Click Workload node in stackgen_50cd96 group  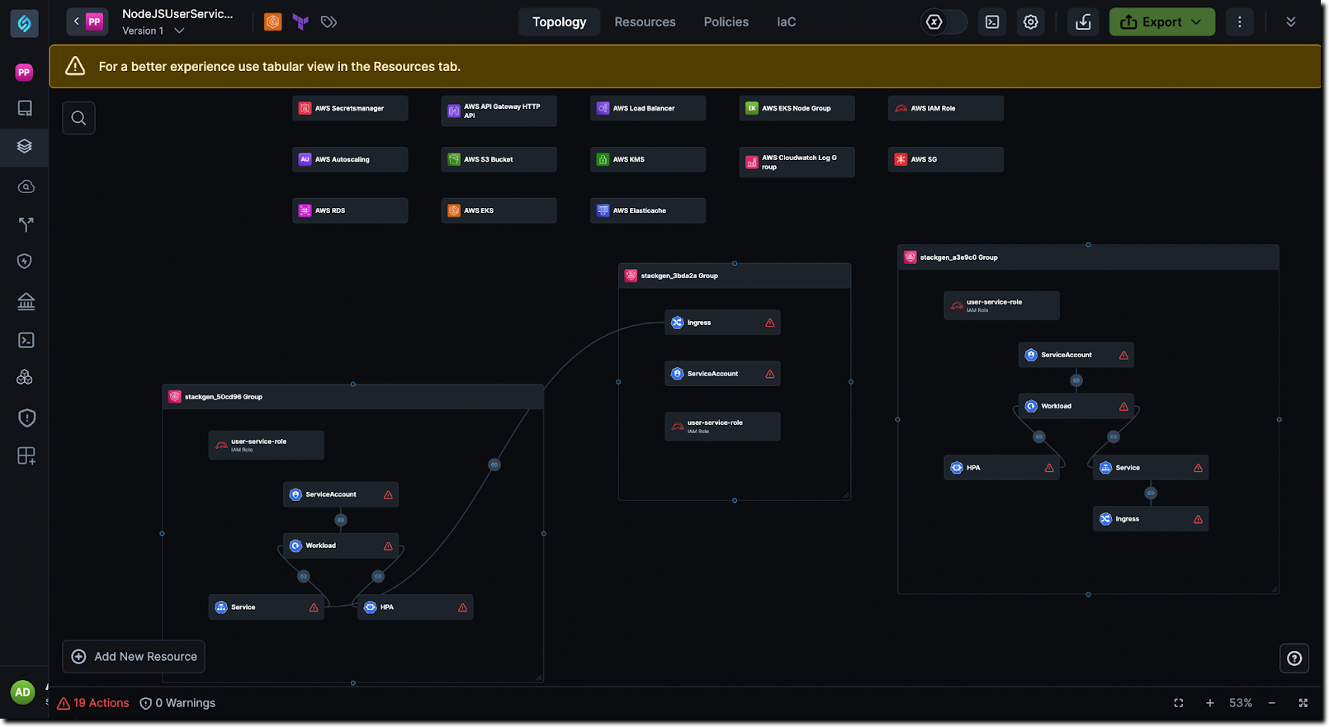pyautogui.click(x=341, y=545)
